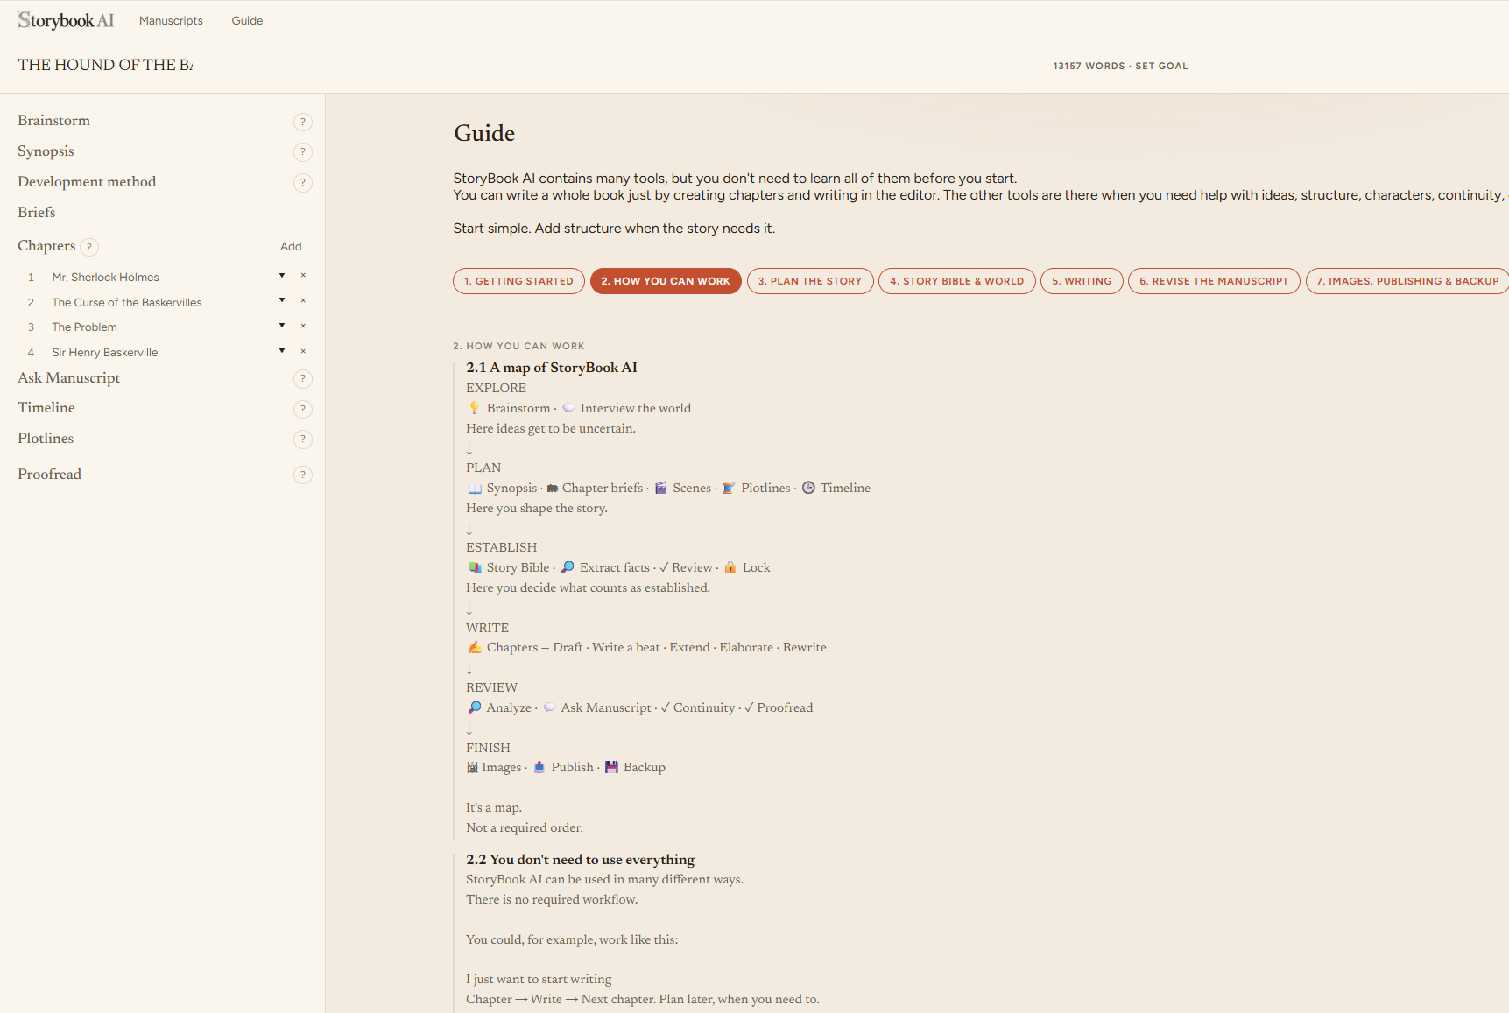Viewport: 1509px width, 1013px height.
Task: Open chapter Mr. Sherlock Holmes
Action: [105, 278]
